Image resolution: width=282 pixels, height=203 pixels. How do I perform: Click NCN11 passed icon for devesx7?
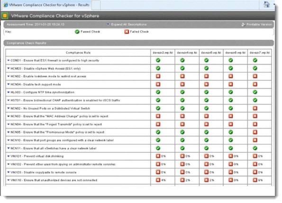pos(255,148)
